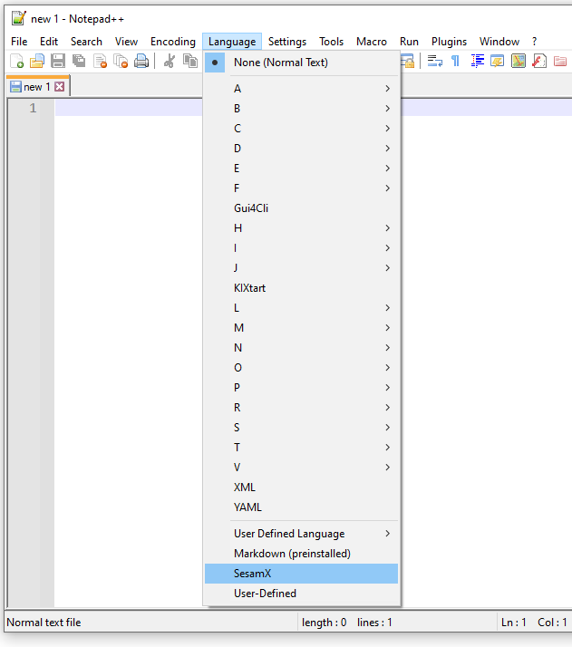Expand the H languages submenu
This screenshot has width=572, height=647.
301,227
